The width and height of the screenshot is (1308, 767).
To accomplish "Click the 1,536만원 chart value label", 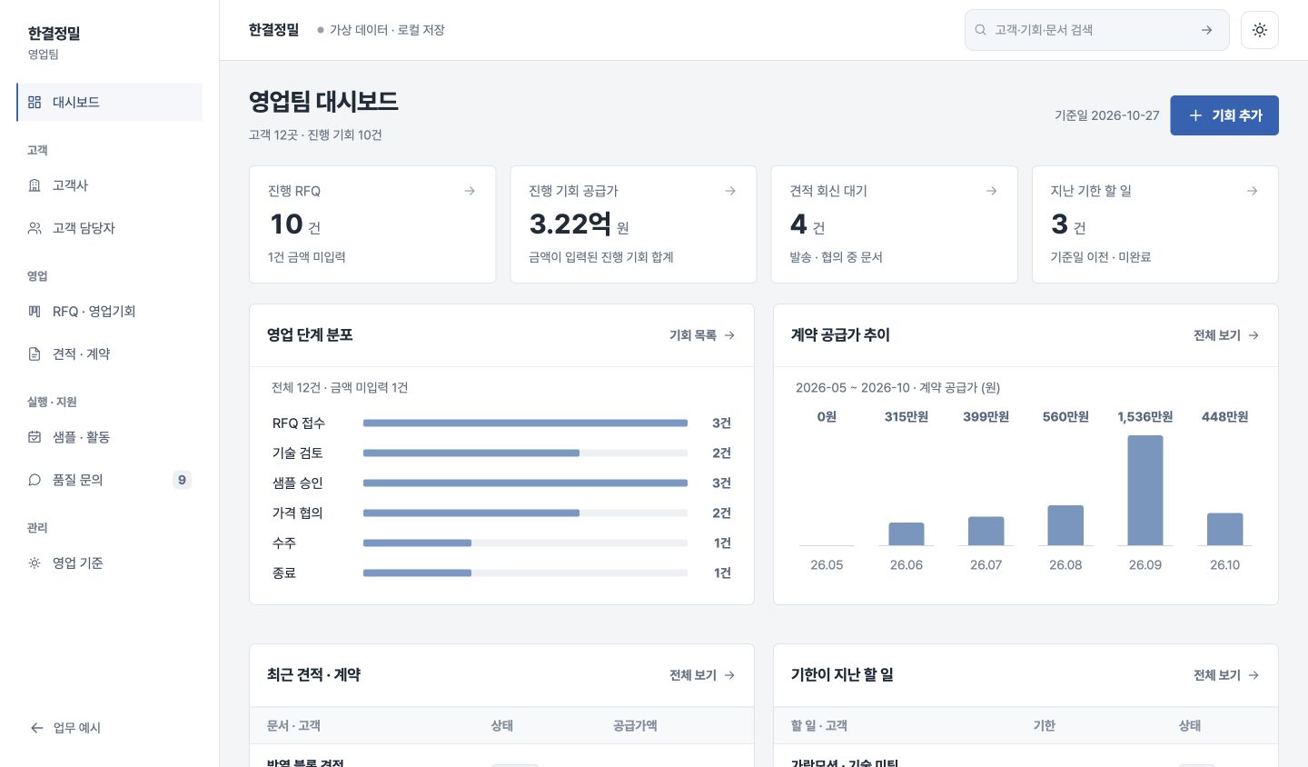I will click(1145, 417).
